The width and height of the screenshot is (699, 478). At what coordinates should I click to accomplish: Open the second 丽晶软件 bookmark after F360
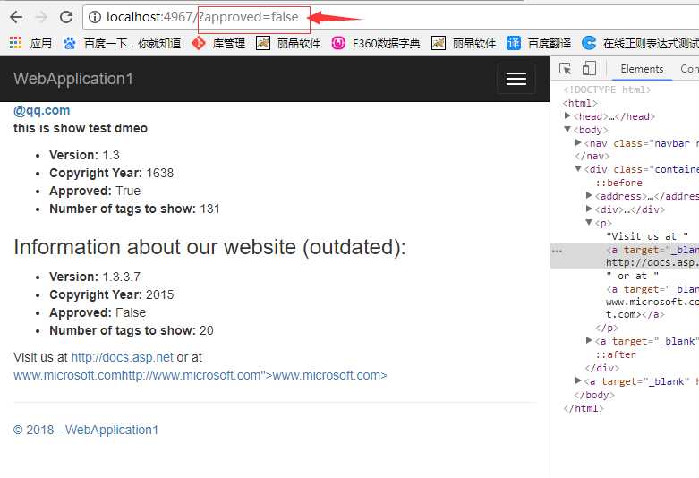point(464,43)
